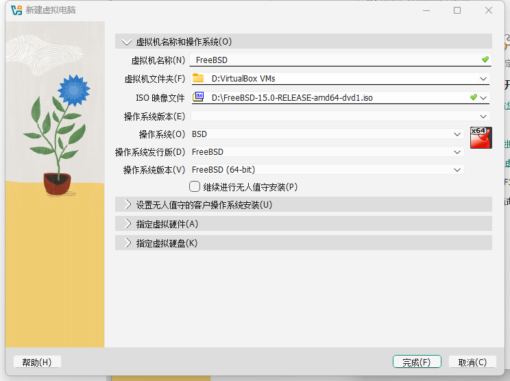Click the 操作系统版本(V) label
Screen dimensions: 510x381
tap(154, 170)
